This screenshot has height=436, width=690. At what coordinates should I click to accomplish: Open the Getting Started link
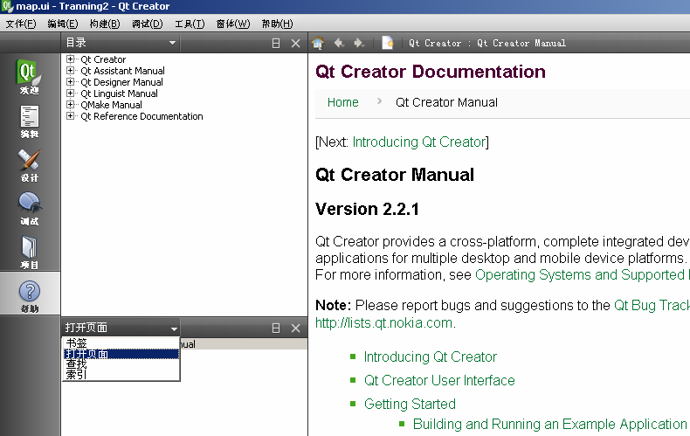point(410,404)
